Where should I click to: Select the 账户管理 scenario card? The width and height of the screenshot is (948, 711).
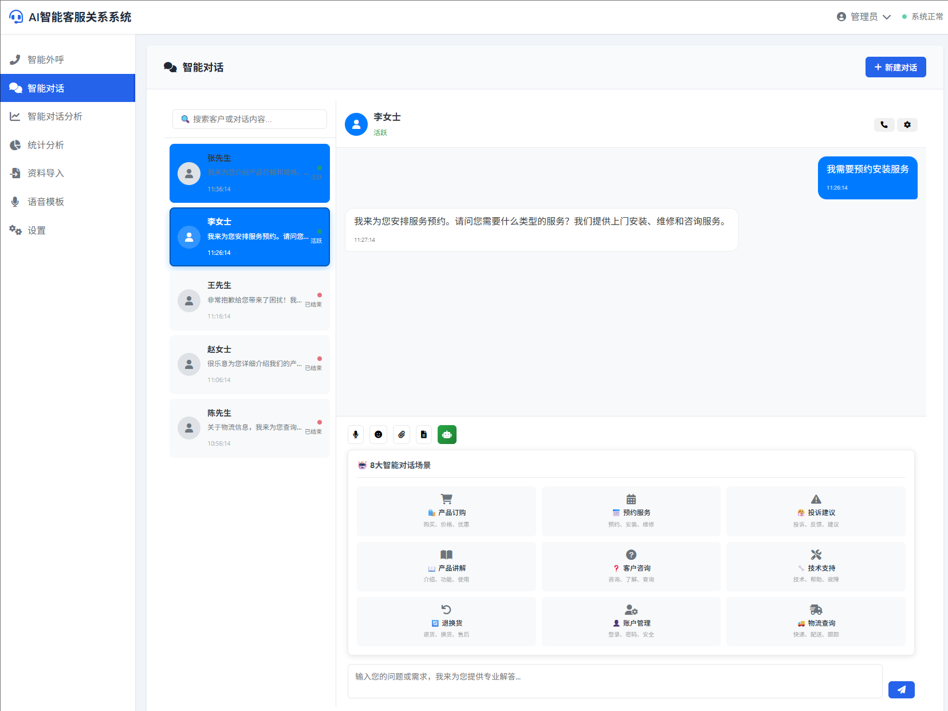pyautogui.click(x=631, y=622)
